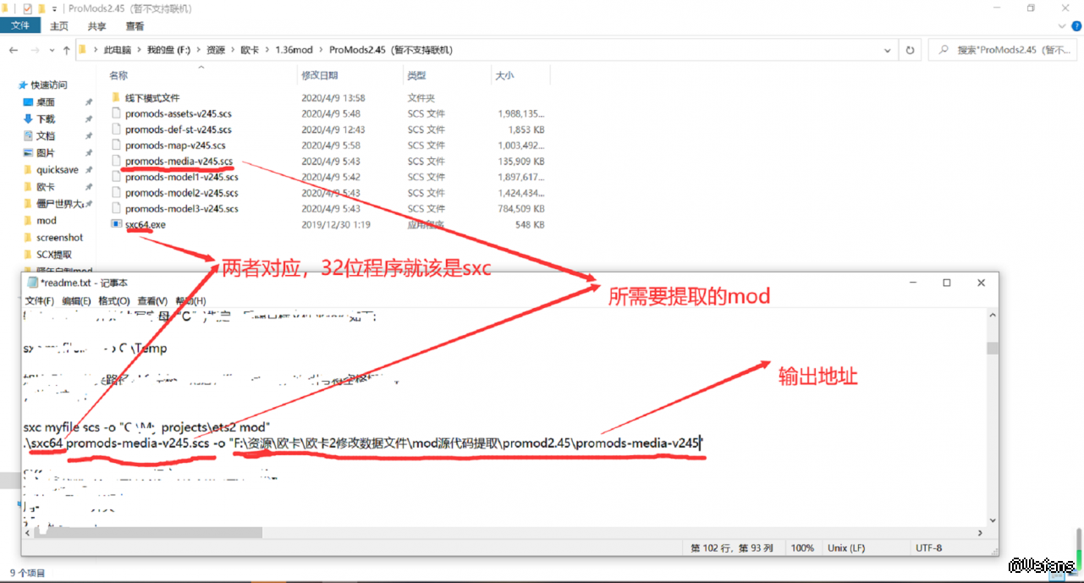
Task: Click 我的盘 (F:) in the address path
Action: point(168,50)
